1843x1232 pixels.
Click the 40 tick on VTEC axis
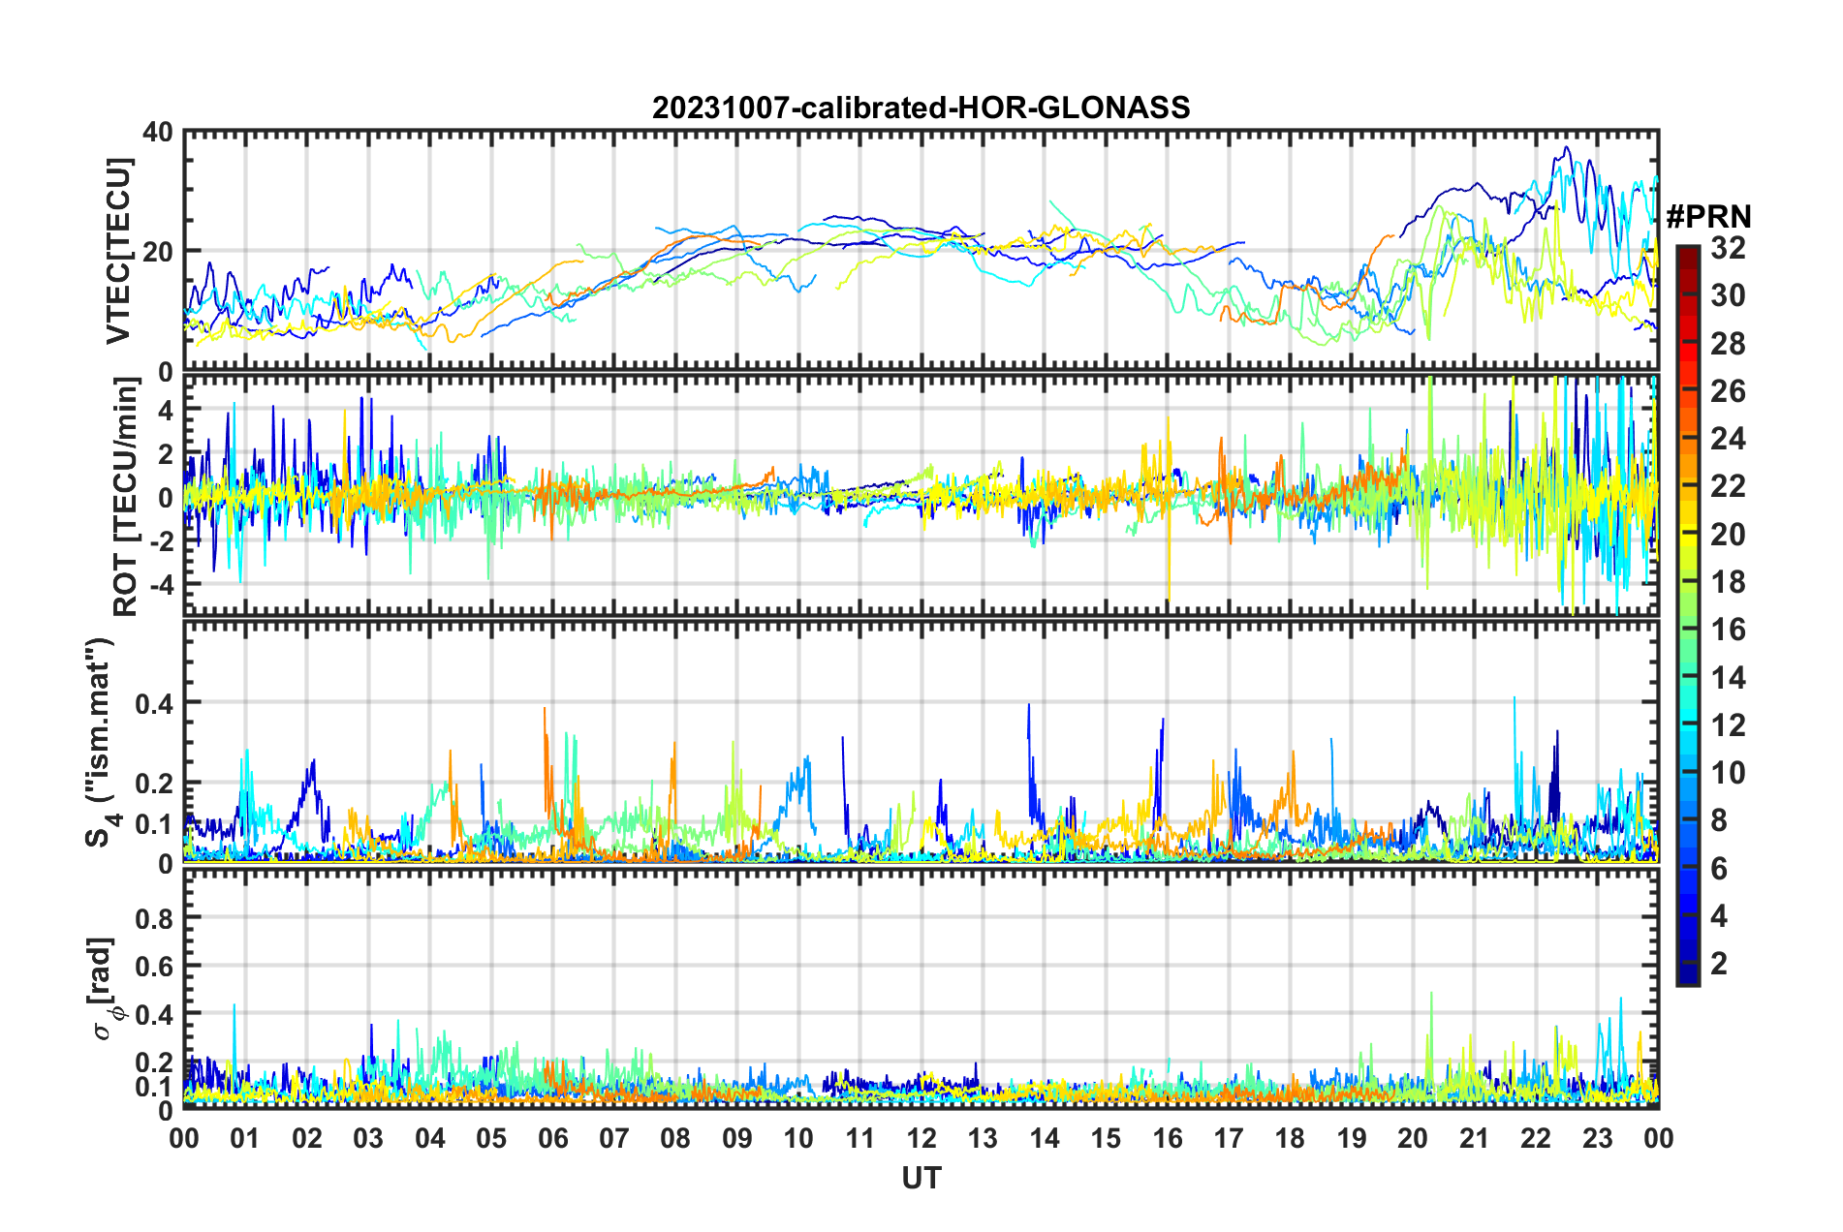[x=157, y=132]
